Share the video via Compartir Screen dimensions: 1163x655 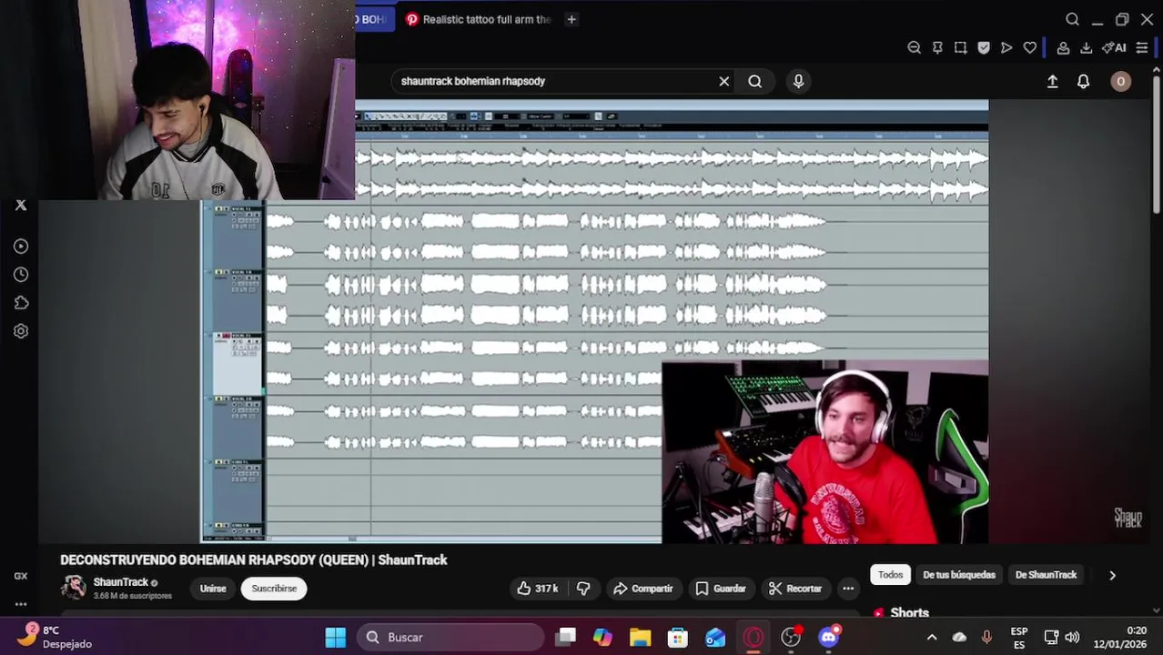pos(642,589)
